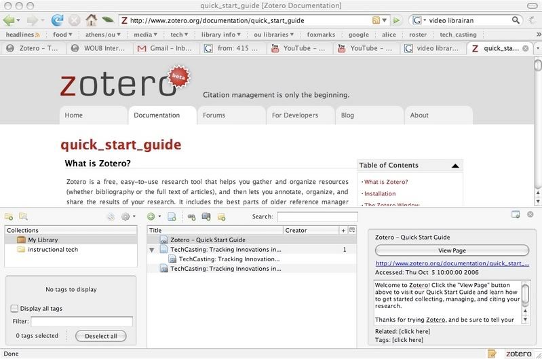Click the green Go arrow beside the URL bar
This screenshot has height=359, width=542.
click(x=396, y=20)
